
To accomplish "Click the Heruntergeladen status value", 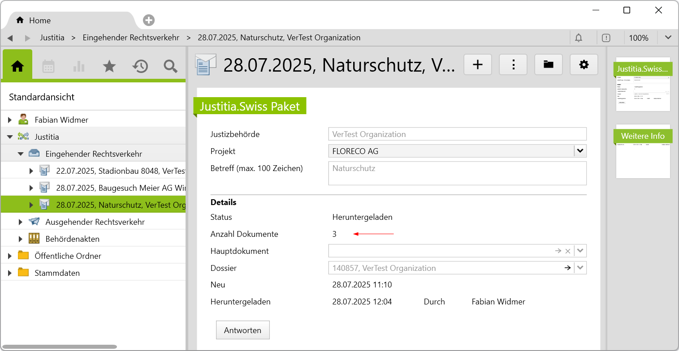I will (363, 217).
